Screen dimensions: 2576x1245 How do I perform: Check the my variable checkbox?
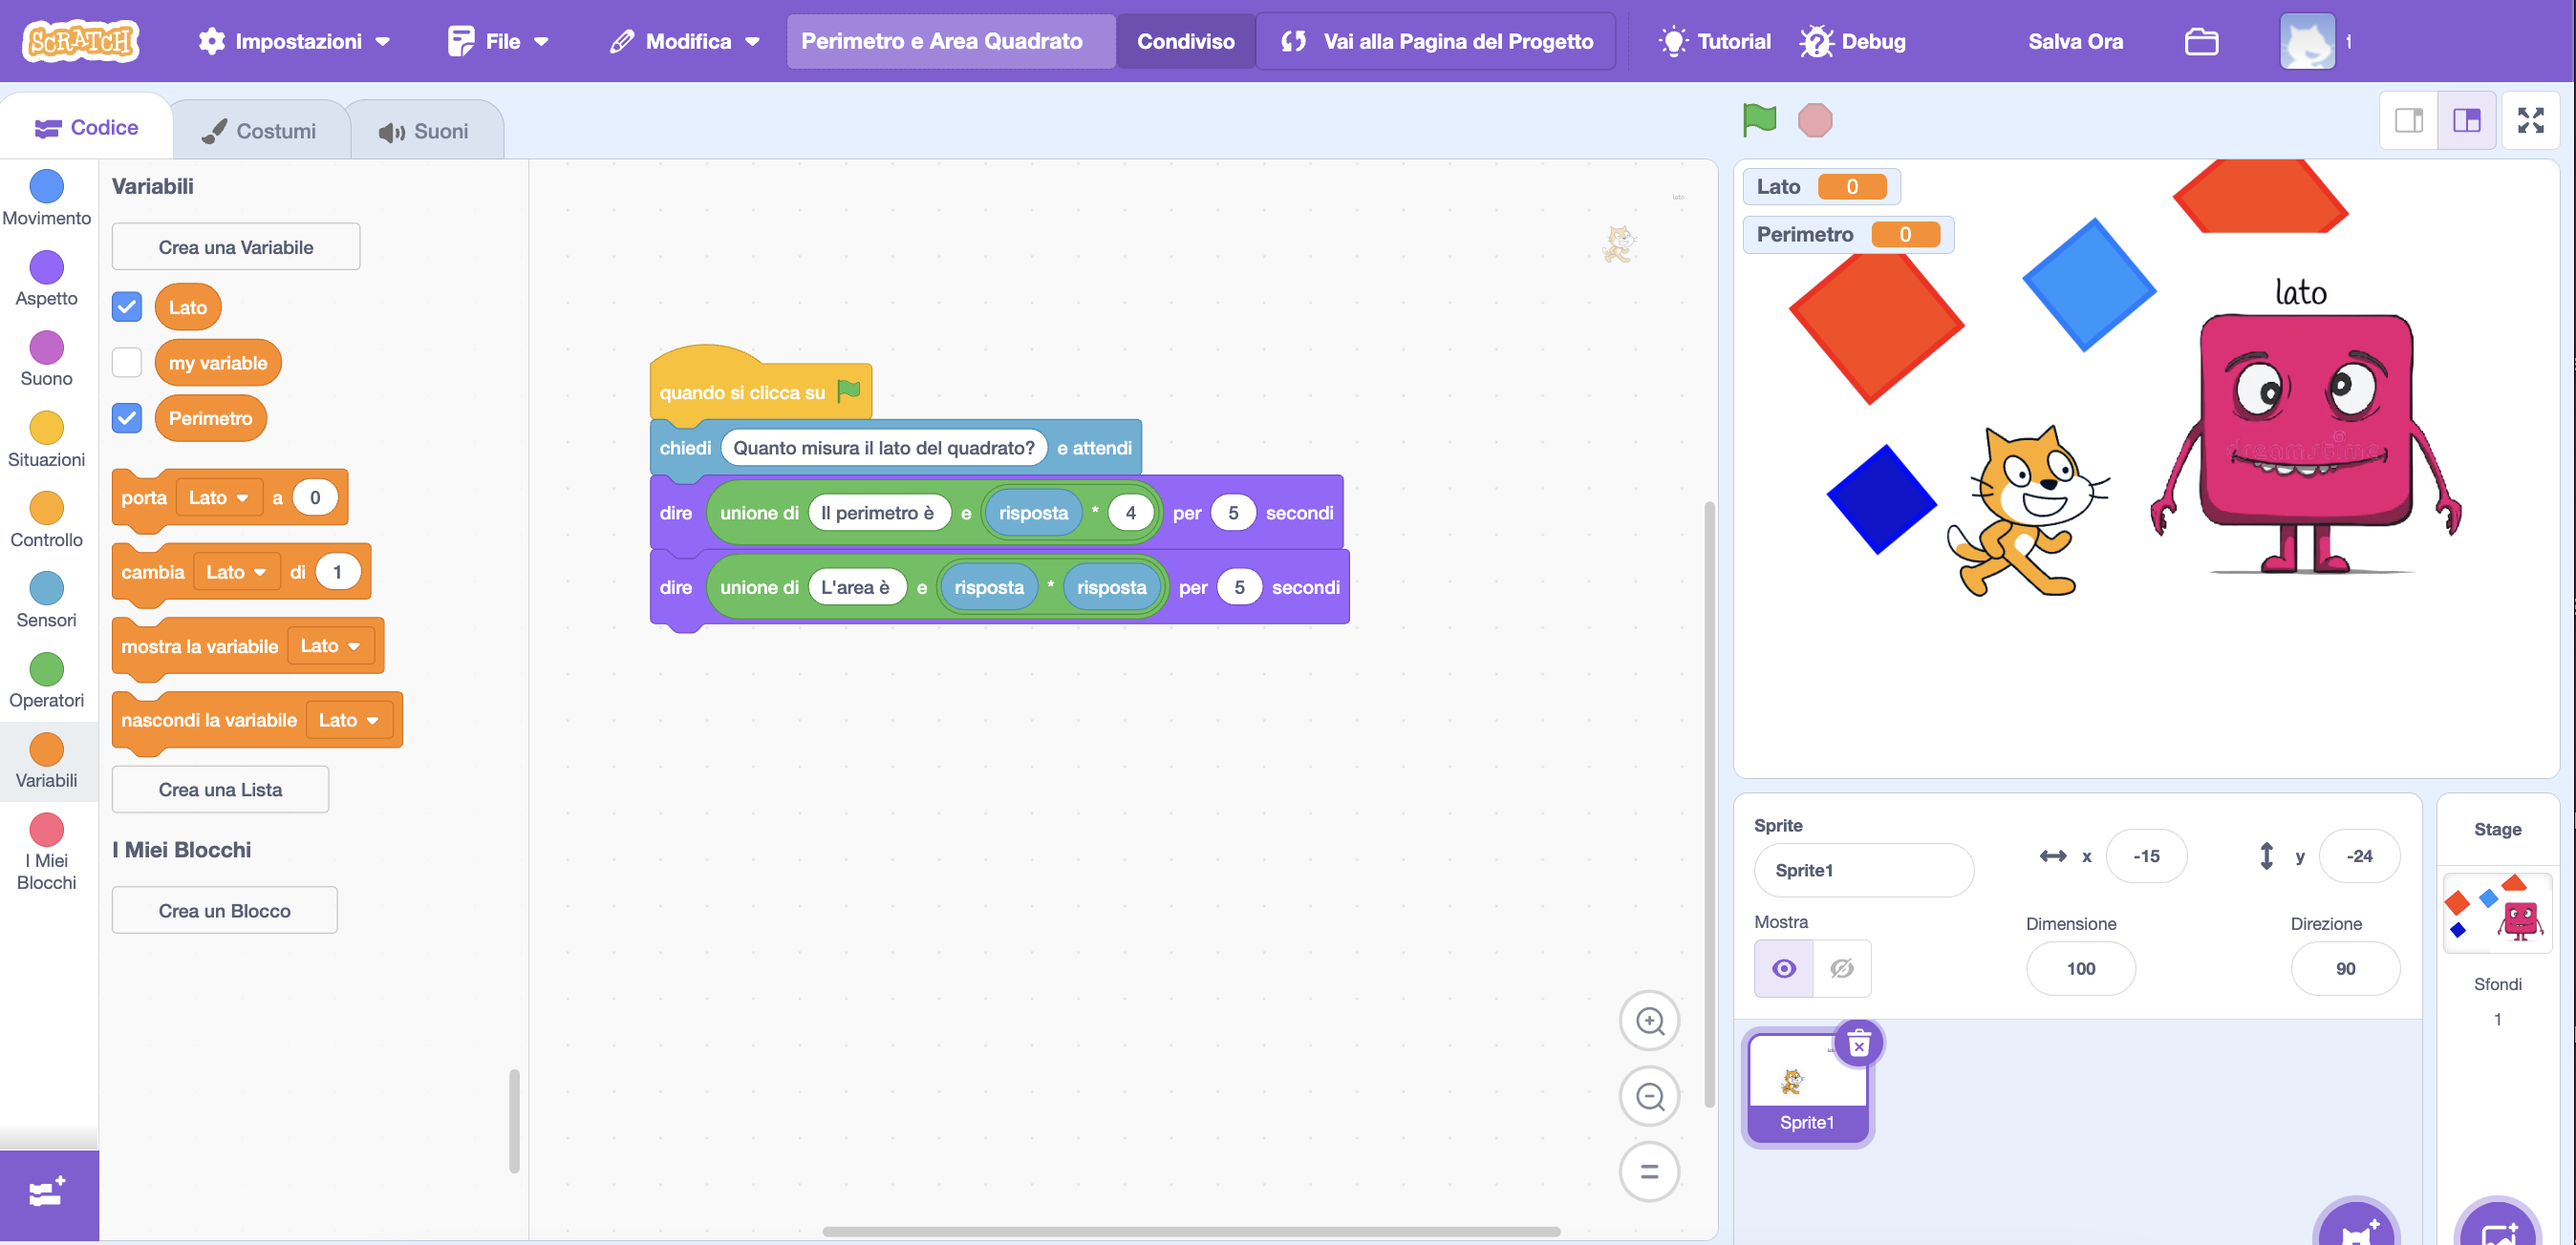(x=127, y=362)
